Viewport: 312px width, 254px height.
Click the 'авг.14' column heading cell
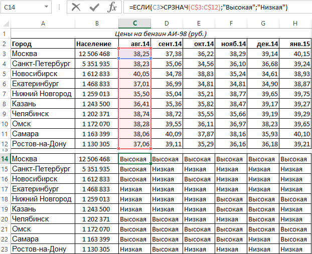[134, 44]
